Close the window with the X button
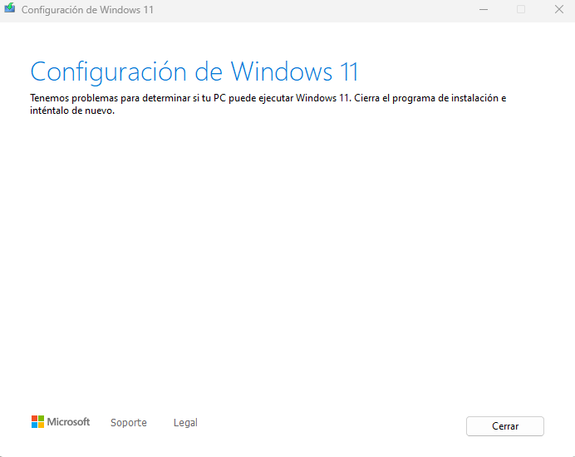Image resolution: width=575 pixels, height=457 pixels. pyautogui.click(x=559, y=9)
